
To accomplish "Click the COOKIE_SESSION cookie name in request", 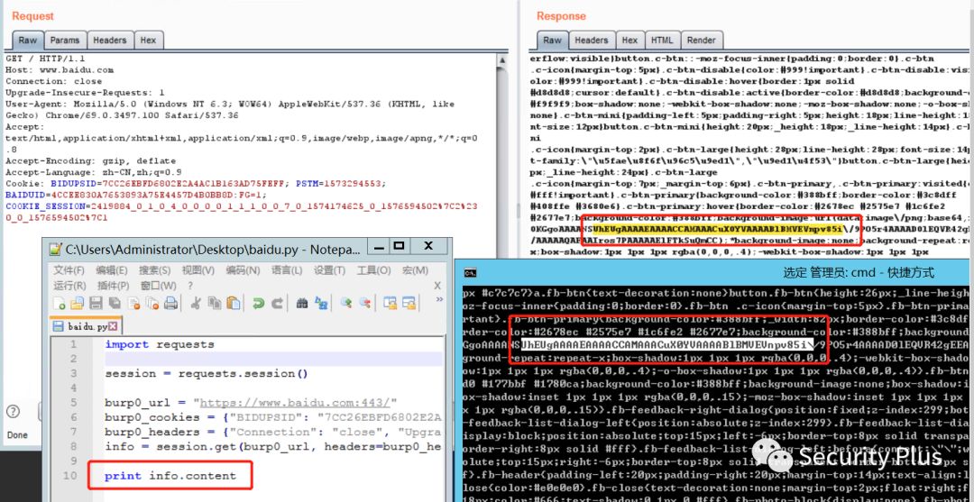I will click(45, 206).
